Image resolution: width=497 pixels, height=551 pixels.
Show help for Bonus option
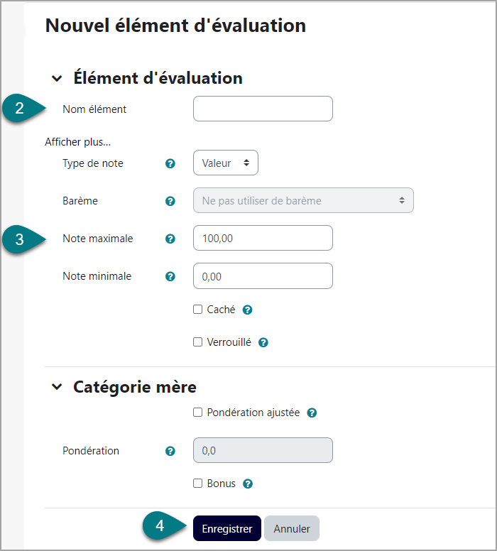(x=248, y=484)
